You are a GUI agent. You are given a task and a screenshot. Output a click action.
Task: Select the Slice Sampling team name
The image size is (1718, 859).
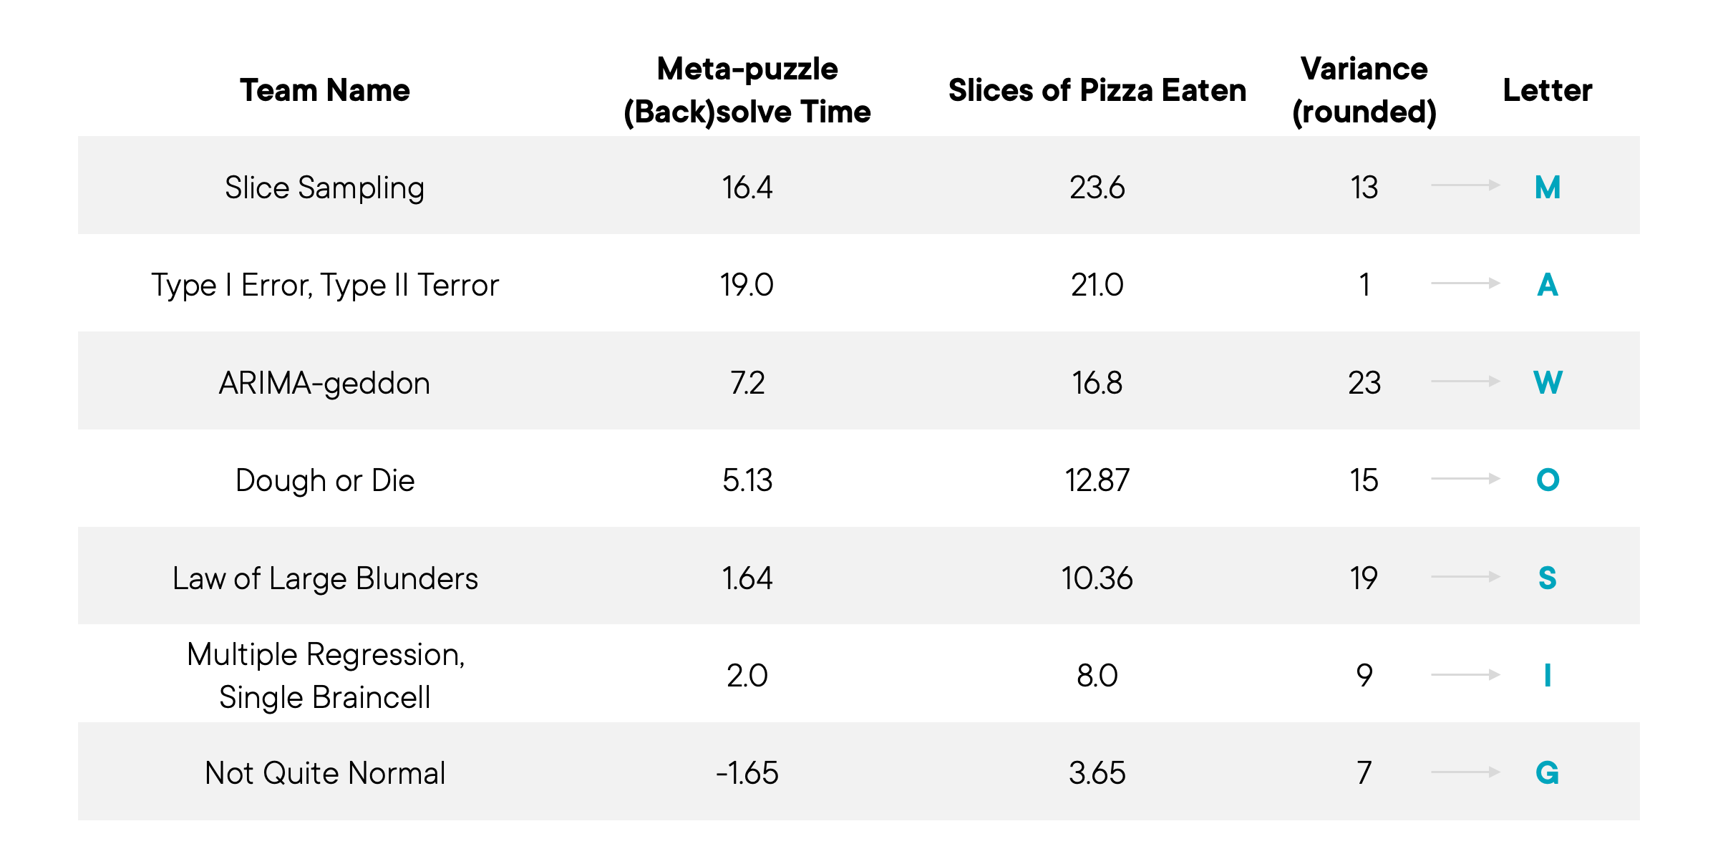(x=325, y=188)
